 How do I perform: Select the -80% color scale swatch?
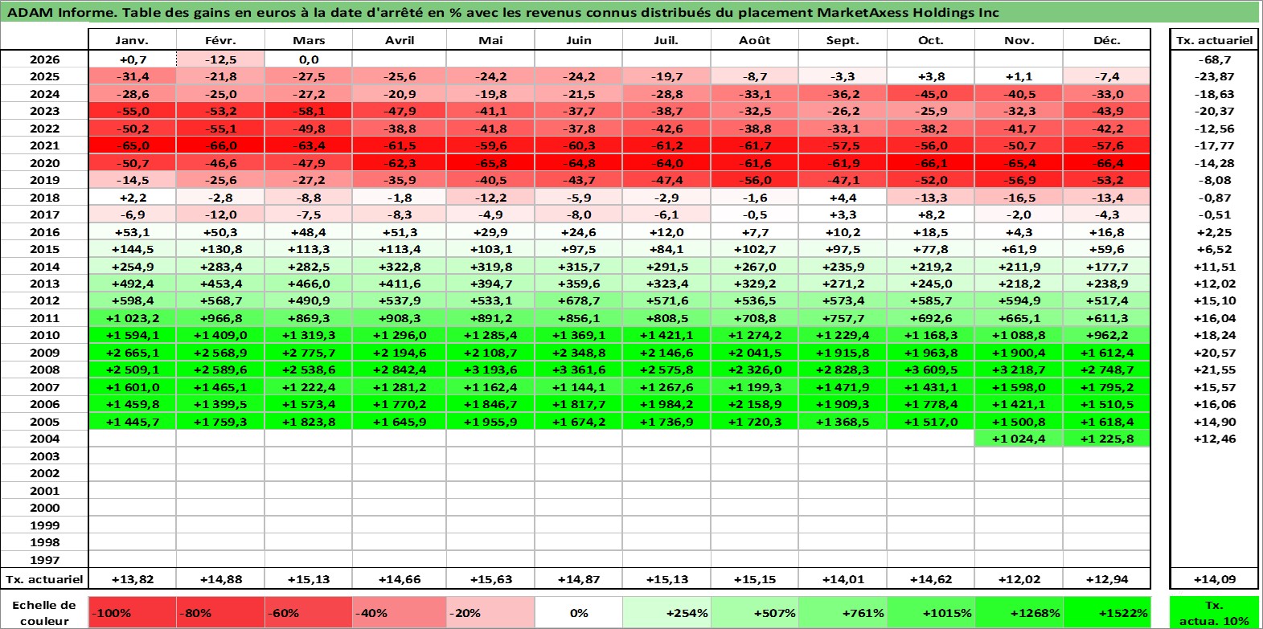(220, 612)
